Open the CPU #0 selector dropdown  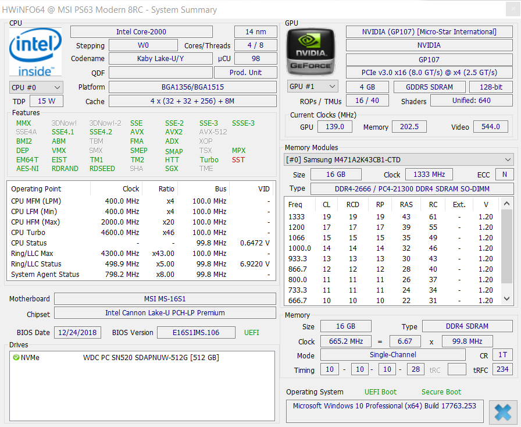pyautogui.click(x=36, y=87)
